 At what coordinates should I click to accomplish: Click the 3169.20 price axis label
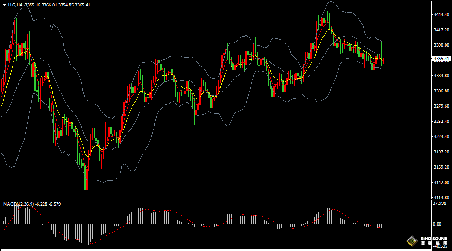(x=441, y=167)
